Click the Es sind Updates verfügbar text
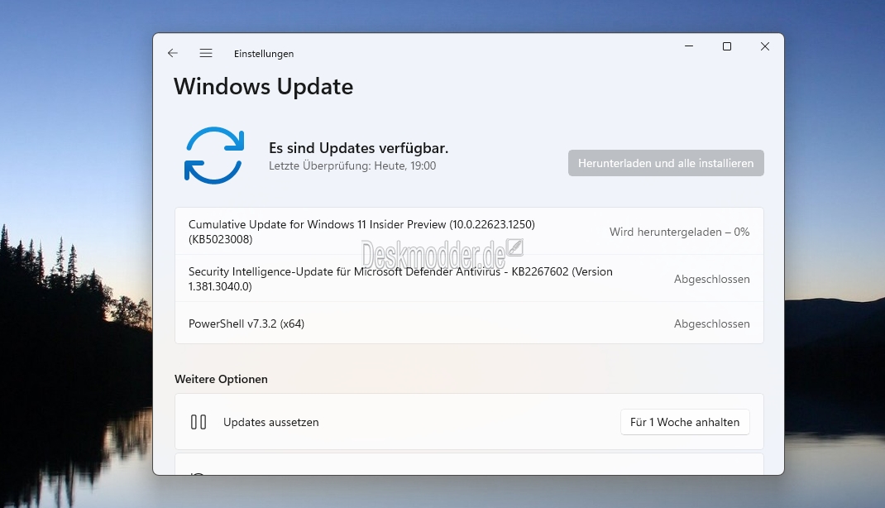 (358, 148)
